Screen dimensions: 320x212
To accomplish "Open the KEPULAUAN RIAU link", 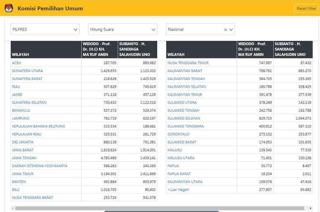I will tap(27, 134).
